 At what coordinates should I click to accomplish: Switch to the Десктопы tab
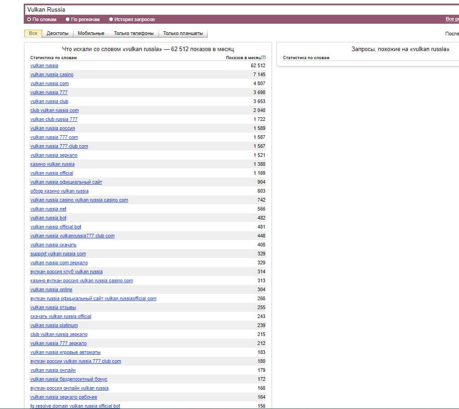57,34
